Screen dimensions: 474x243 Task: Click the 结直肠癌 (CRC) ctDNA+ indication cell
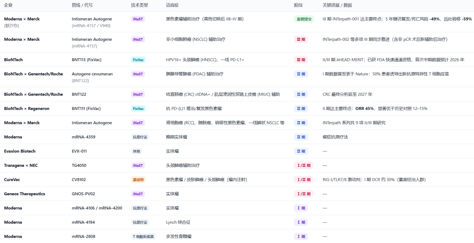[x=223, y=95]
